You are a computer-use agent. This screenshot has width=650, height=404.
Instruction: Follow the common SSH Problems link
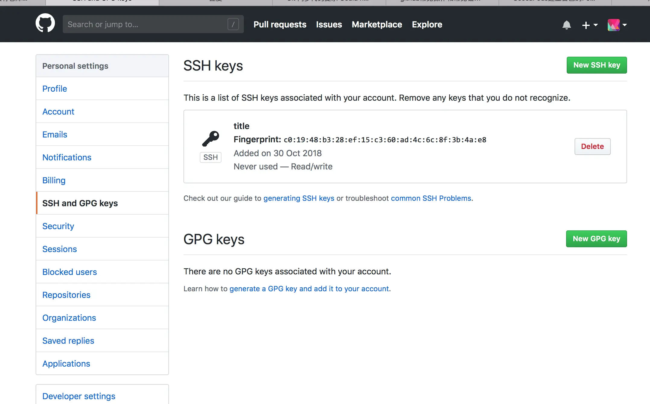tap(431, 198)
